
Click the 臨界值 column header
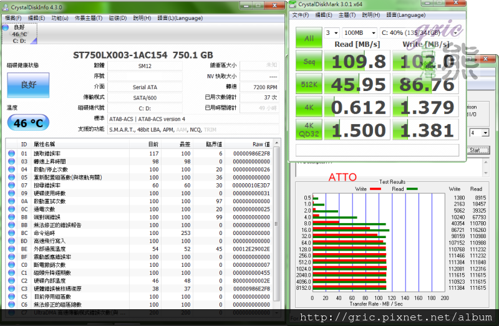[209, 144]
